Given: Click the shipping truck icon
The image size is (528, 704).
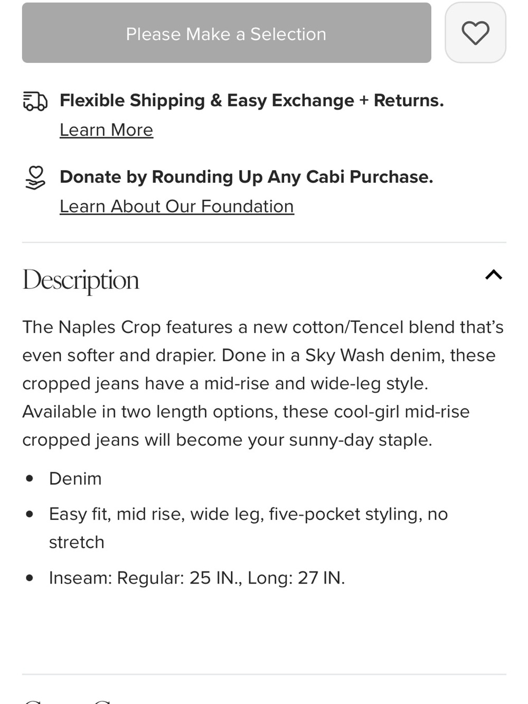Looking at the screenshot, I should pyautogui.click(x=35, y=101).
